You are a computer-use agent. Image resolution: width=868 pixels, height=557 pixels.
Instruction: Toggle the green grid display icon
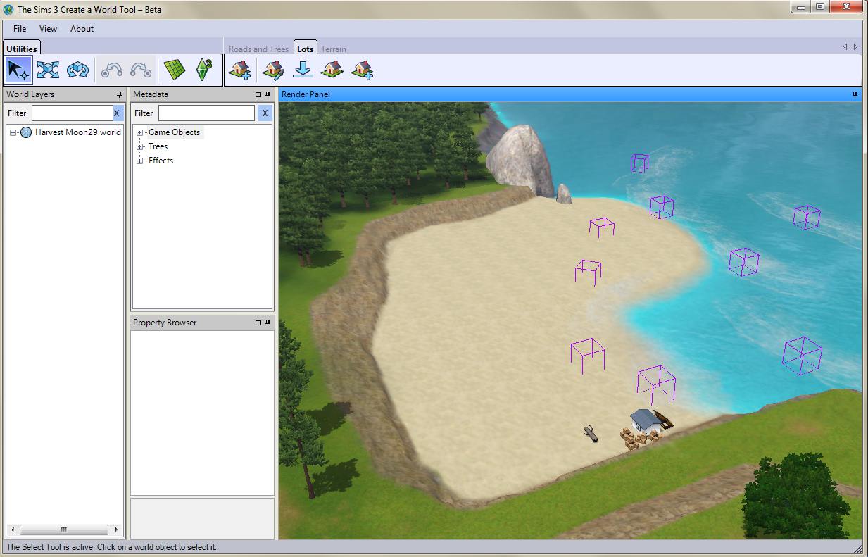pos(175,70)
